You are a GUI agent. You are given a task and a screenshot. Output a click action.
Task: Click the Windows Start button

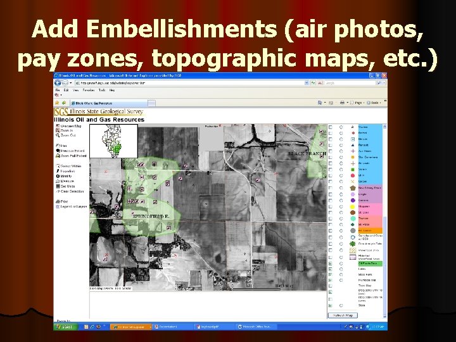[x=65, y=327]
